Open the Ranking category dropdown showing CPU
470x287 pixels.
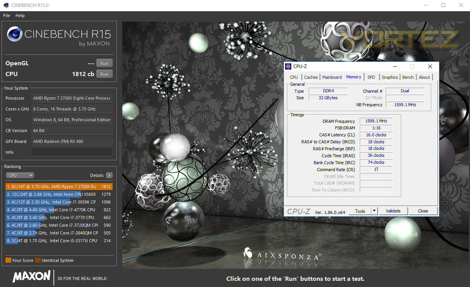tap(20, 175)
